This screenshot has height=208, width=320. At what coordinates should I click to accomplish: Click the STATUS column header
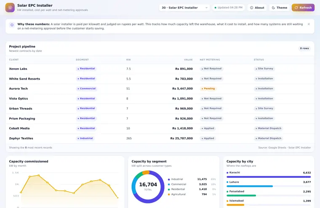click(x=259, y=60)
